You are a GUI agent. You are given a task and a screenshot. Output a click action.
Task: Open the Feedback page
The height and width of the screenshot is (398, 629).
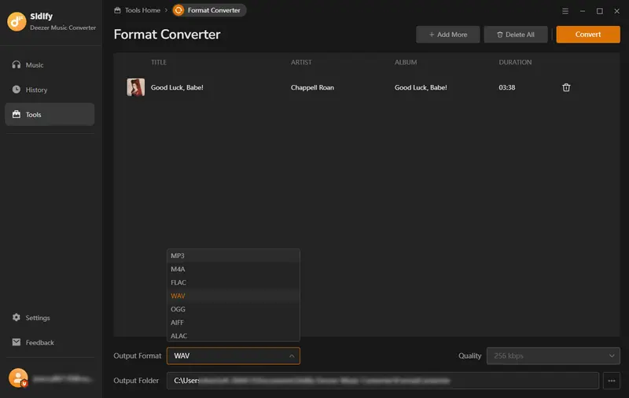(x=50, y=343)
